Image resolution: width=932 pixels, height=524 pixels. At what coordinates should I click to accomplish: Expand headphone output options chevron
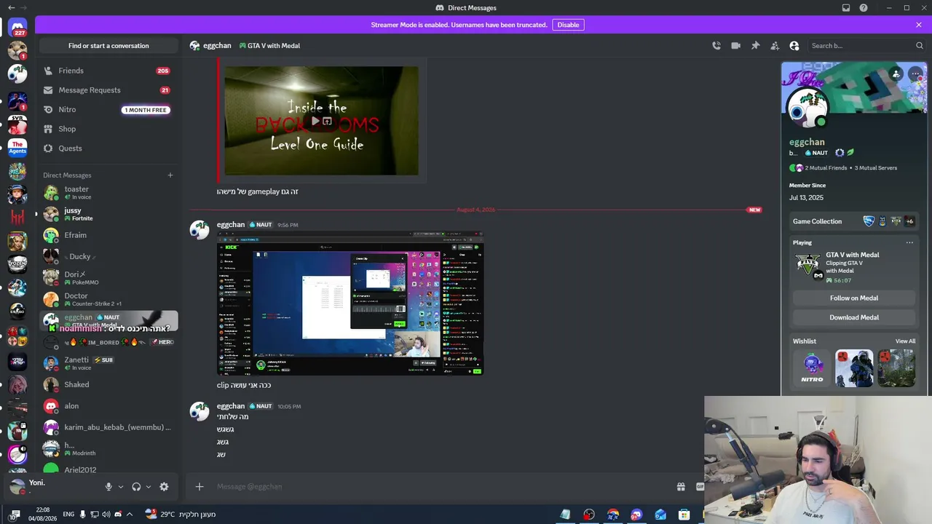pos(149,487)
